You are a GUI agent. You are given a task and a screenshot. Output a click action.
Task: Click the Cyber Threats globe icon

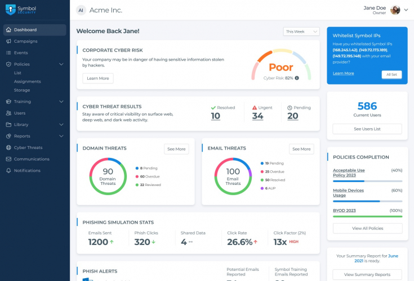coord(8,147)
